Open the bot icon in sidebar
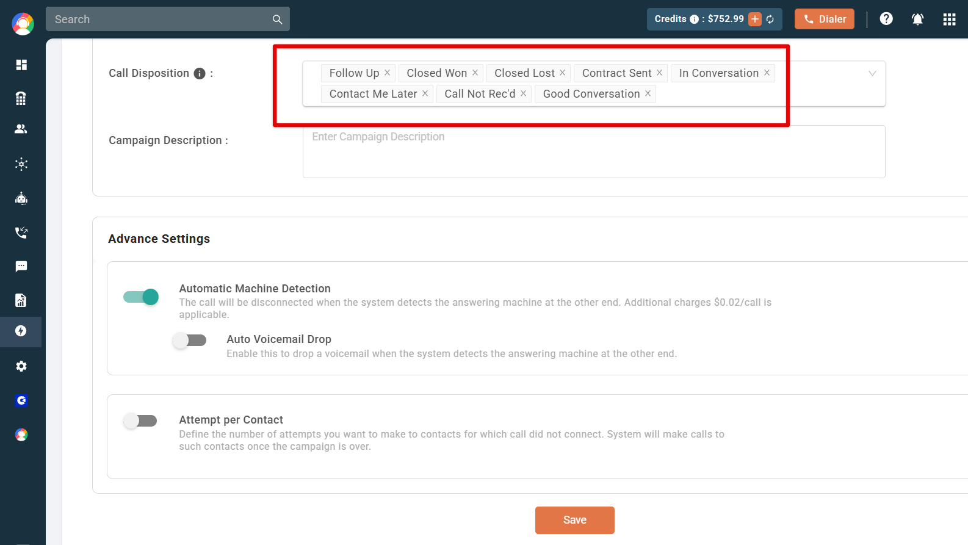 [x=21, y=198]
